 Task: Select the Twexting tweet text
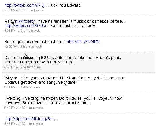point(63,101)
